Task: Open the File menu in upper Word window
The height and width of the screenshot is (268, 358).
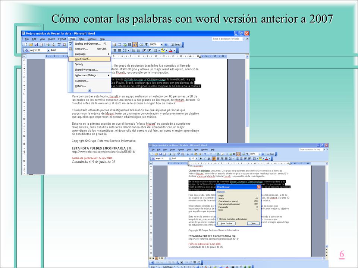Action: (27, 39)
